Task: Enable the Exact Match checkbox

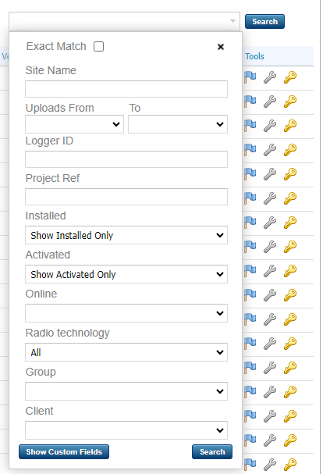Action: (x=99, y=47)
